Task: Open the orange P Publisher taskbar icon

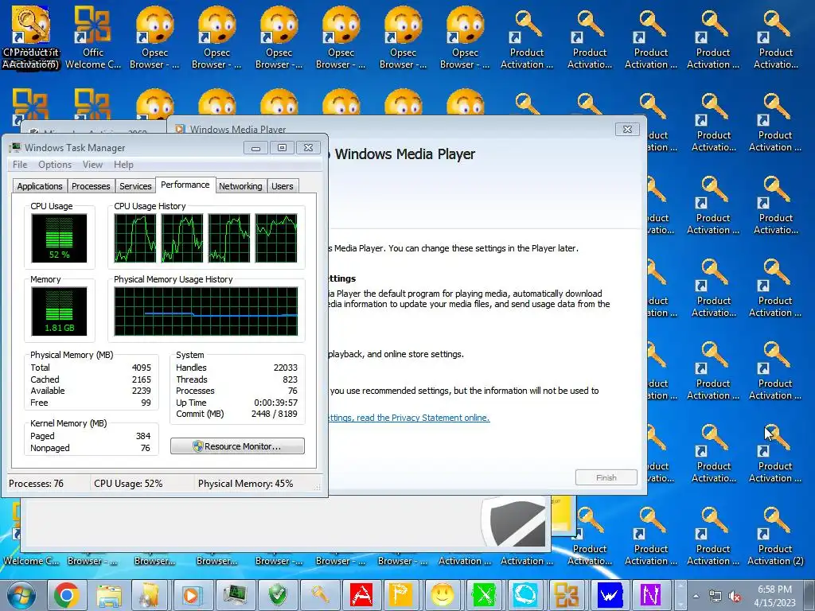Action: coord(400,595)
